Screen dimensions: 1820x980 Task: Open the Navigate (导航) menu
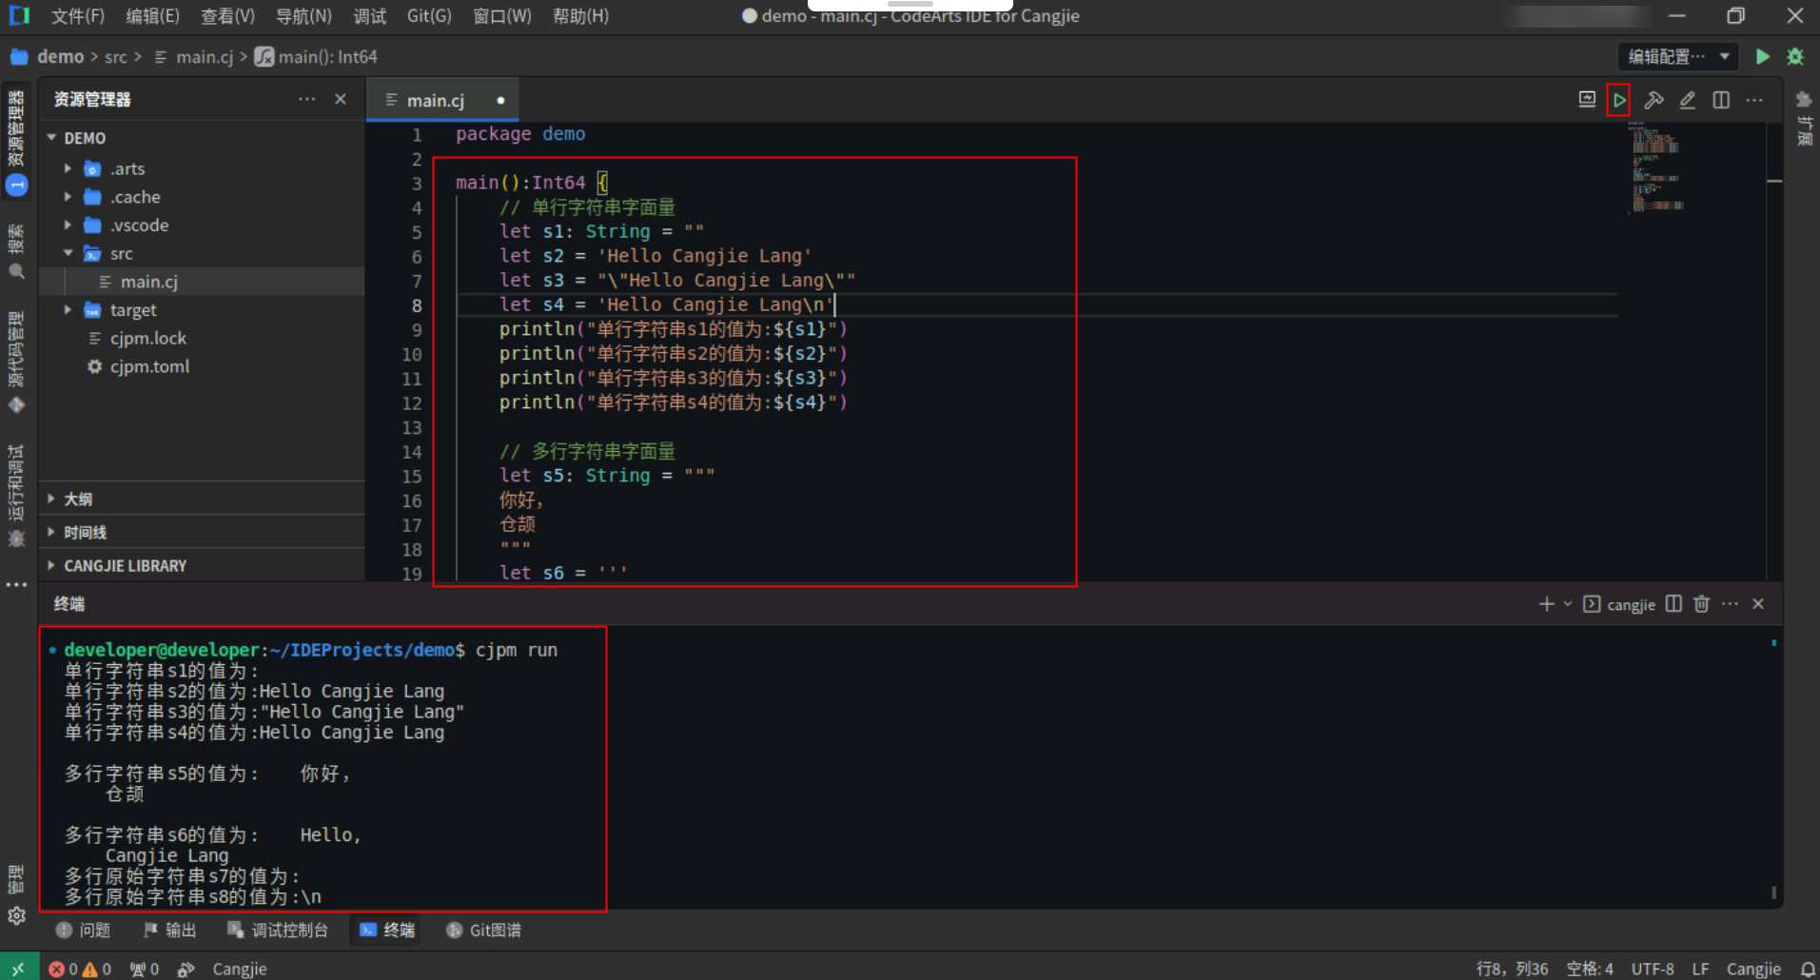pyautogui.click(x=303, y=16)
